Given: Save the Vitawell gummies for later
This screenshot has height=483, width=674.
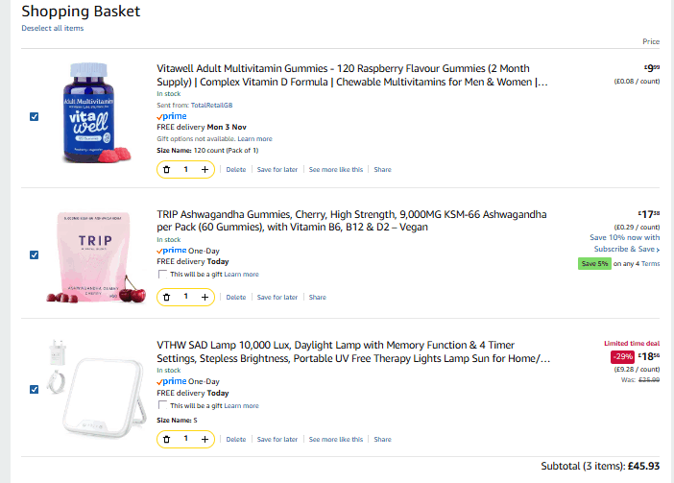Looking at the screenshot, I should coord(277,169).
